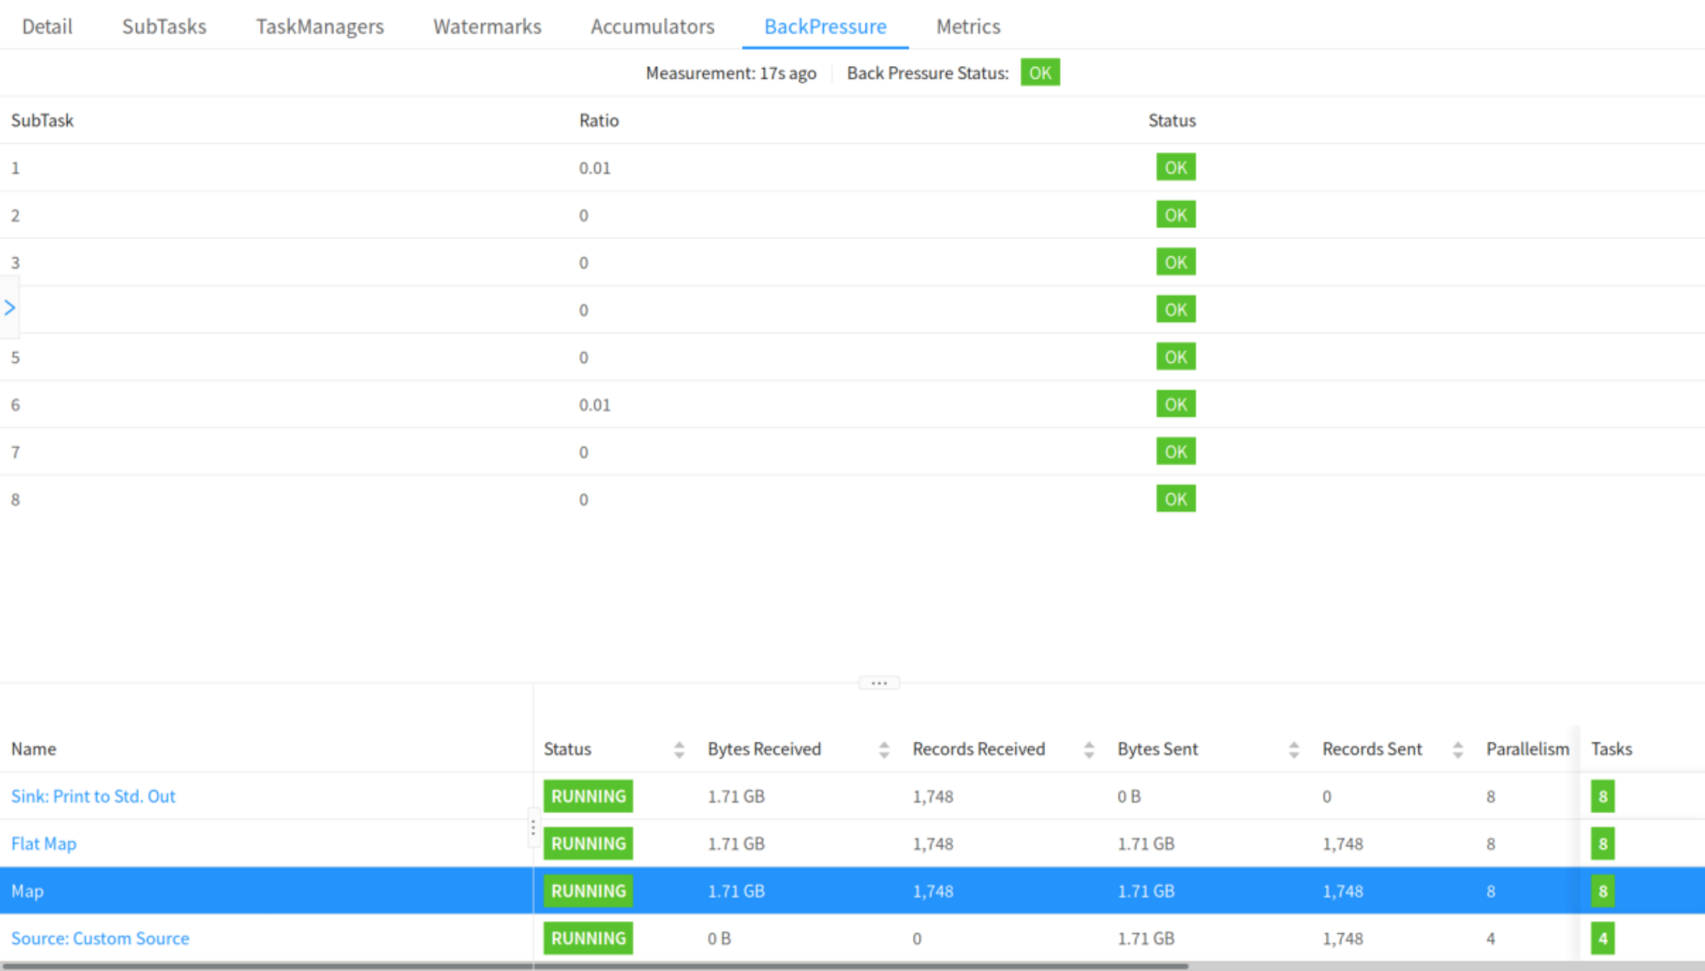The width and height of the screenshot is (1705, 971).
Task: Click the bottom horizontal scrollbar
Action: [594, 966]
